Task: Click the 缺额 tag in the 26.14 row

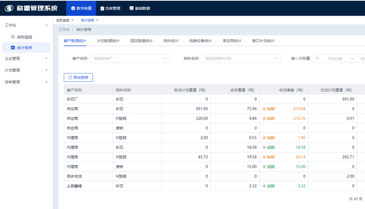Action: [x=269, y=157]
